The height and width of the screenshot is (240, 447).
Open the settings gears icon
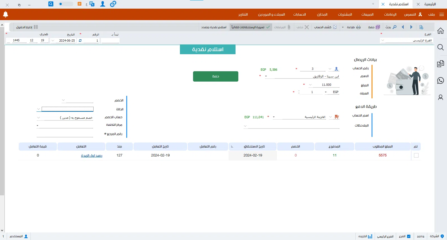113,4
